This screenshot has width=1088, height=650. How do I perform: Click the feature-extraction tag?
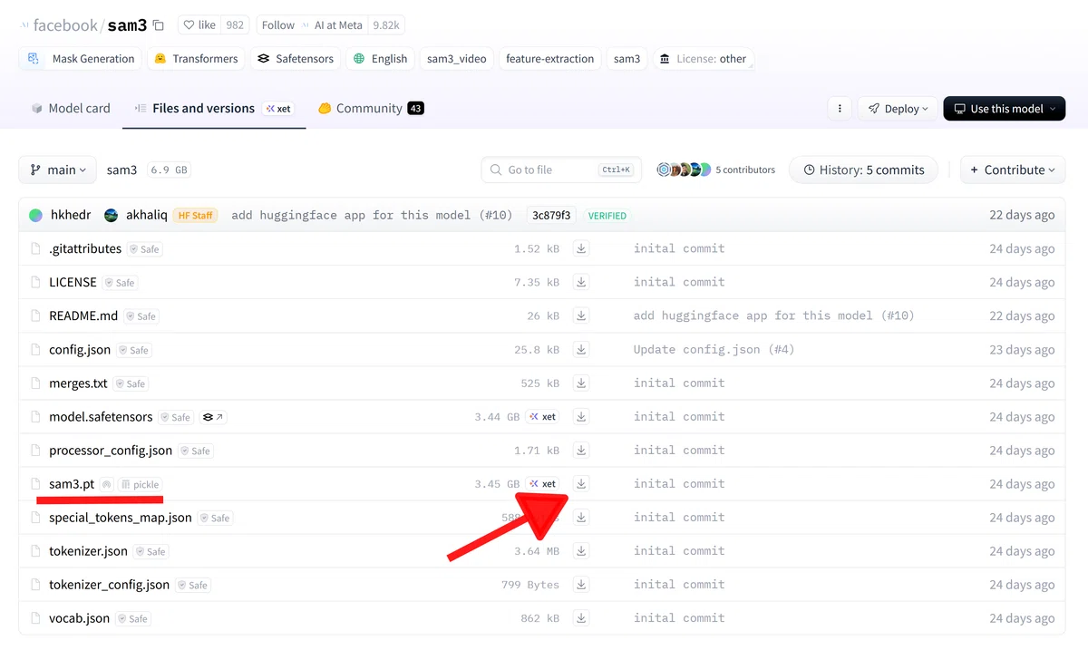pos(549,59)
